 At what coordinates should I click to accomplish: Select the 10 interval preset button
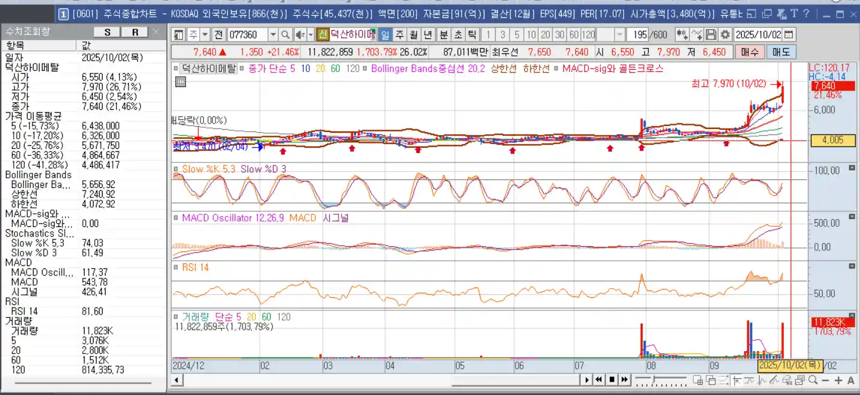[x=531, y=35]
